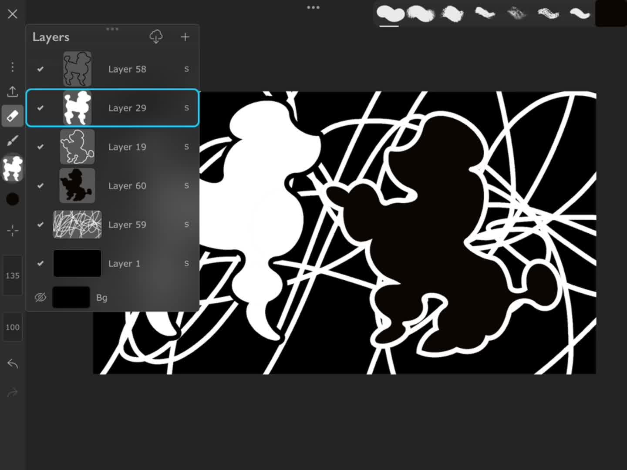This screenshot has height=470, width=627.
Task: Open the three-dot options menu in left sidebar
Action: (x=13, y=67)
